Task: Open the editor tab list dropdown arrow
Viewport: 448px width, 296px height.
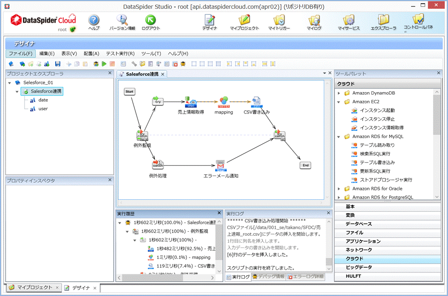Action: tap(325, 73)
